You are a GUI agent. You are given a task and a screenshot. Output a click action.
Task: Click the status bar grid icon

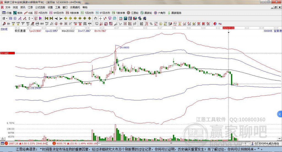click(2, 143)
